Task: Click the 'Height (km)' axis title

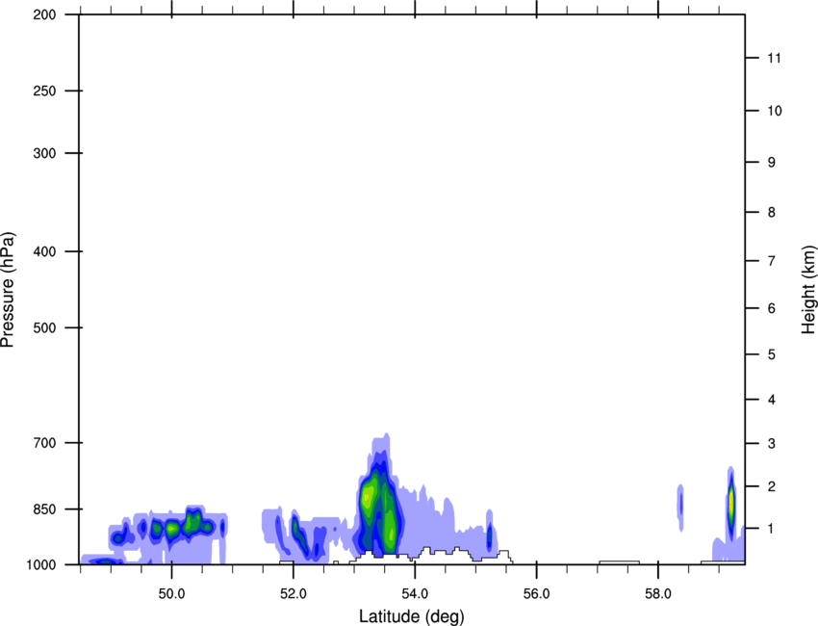Action: tap(808, 289)
